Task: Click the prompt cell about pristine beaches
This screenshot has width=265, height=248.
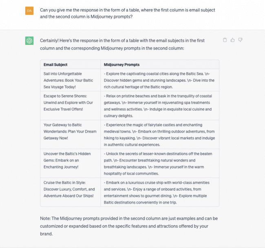Action: [159, 106]
